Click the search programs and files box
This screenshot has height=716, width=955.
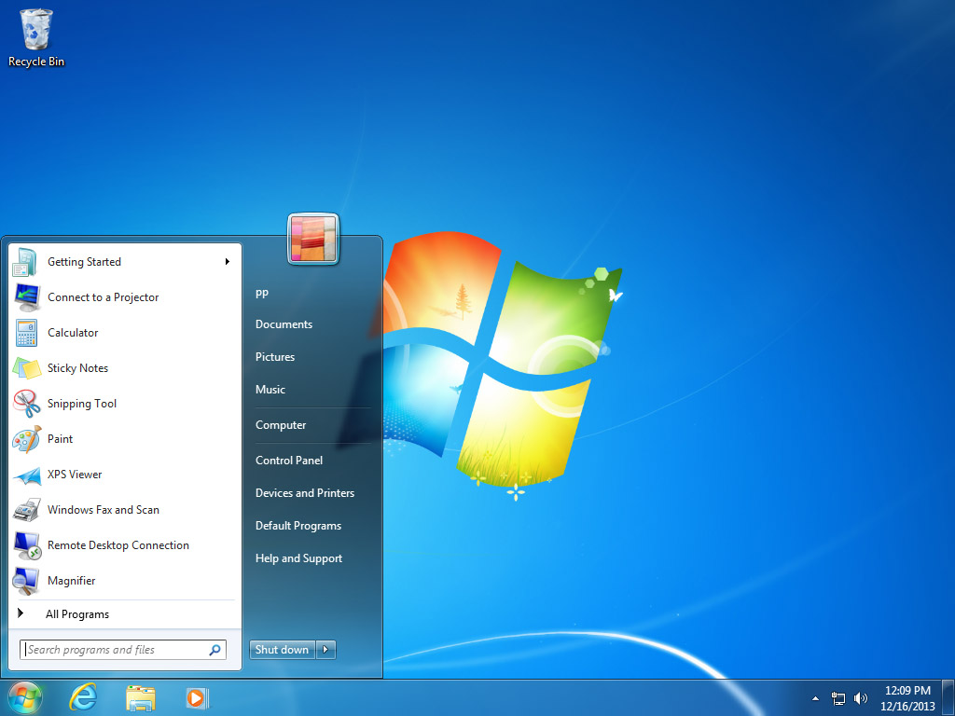(117, 649)
